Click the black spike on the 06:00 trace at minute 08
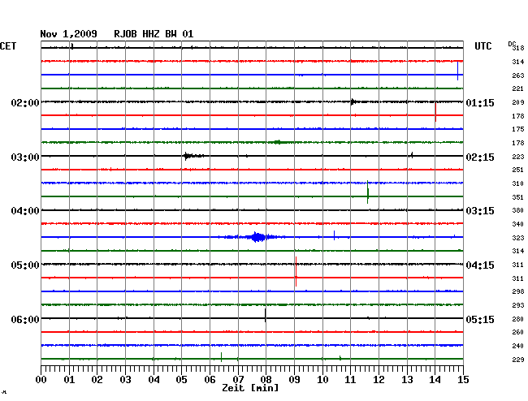528x401 pixels. [x=266, y=315]
